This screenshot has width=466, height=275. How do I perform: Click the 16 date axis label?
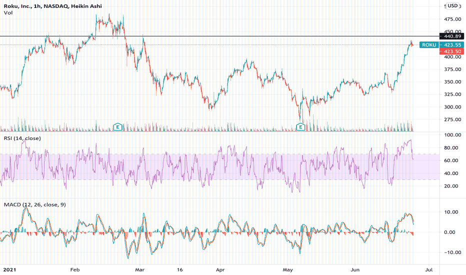(179, 270)
